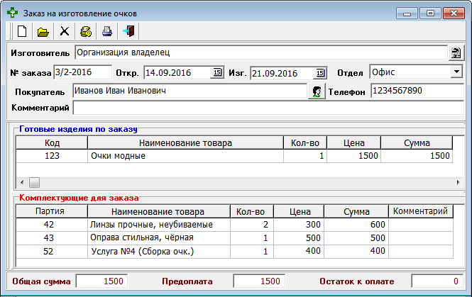Viewport: 472px width, 297px height.
Task: Click Цена header in finished goods table
Action: point(353,142)
